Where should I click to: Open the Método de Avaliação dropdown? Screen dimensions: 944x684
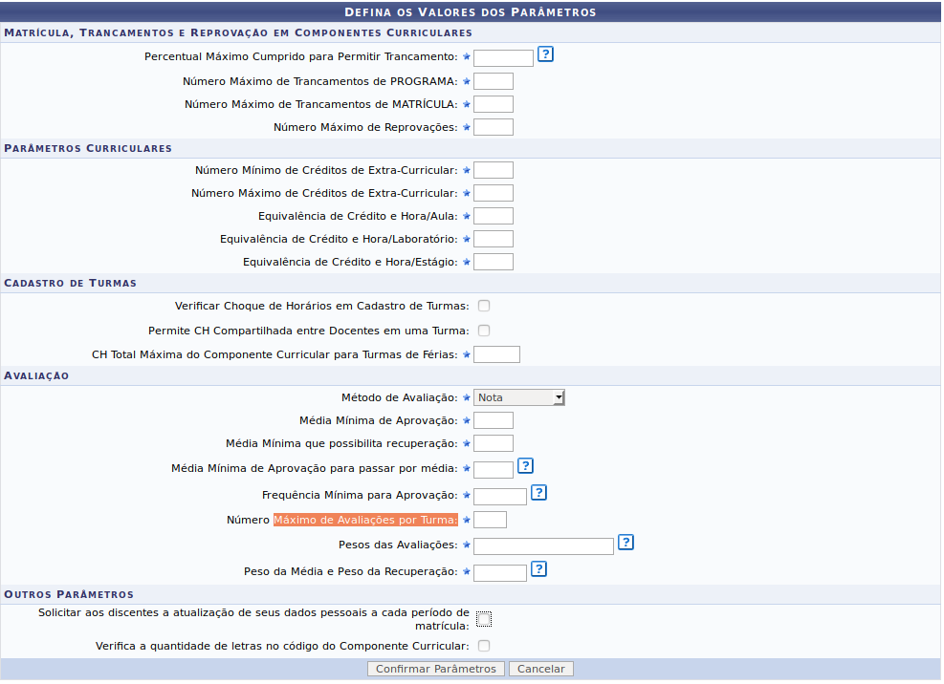[518, 397]
